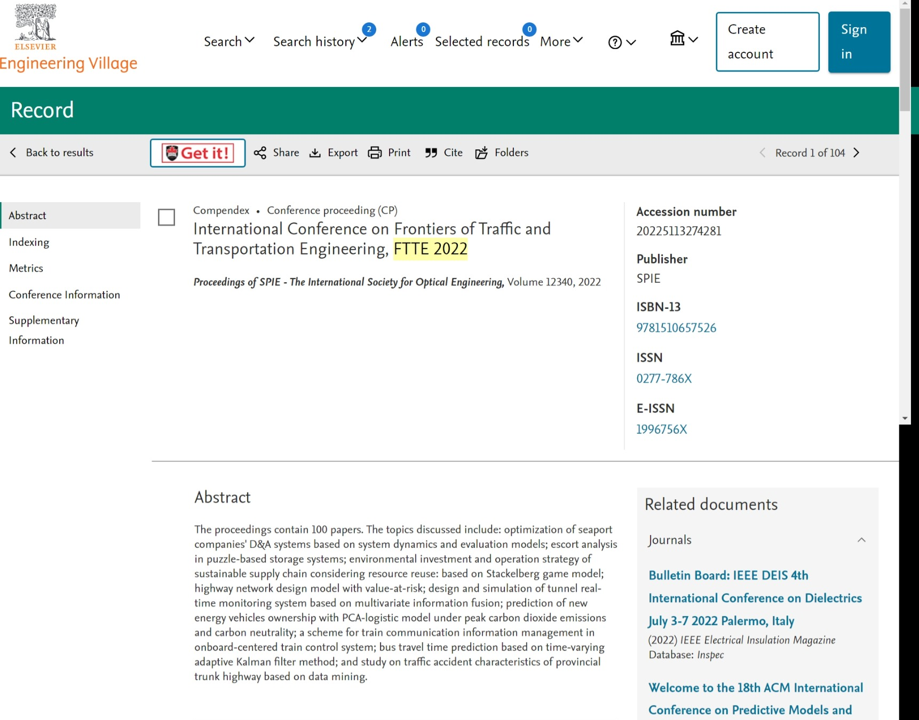This screenshot has height=720, width=919.
Task: Jump to the Indexing section
Action: (29, 242)
